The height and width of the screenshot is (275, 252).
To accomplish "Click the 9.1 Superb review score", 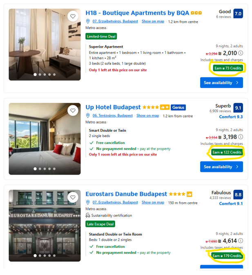I will point(238,108).
